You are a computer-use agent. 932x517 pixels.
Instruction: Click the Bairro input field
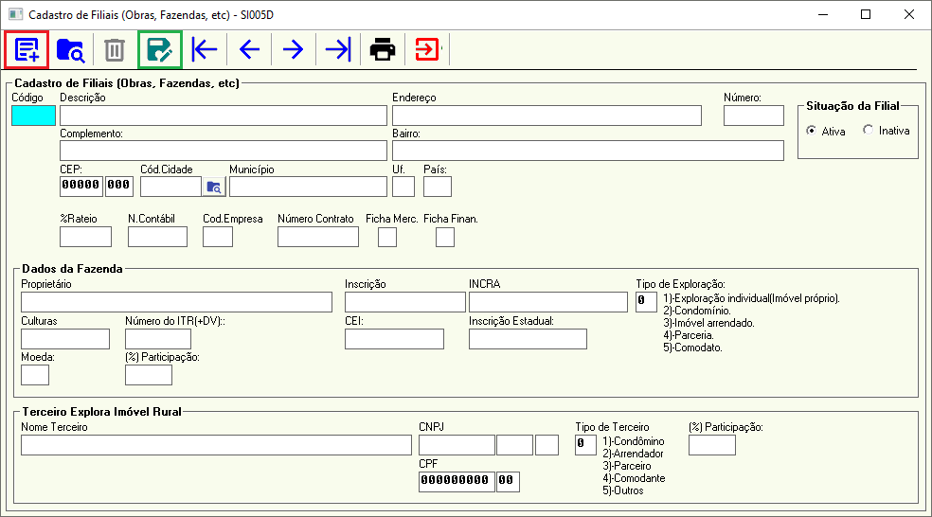pyautogui.click(x=588, y=151)
